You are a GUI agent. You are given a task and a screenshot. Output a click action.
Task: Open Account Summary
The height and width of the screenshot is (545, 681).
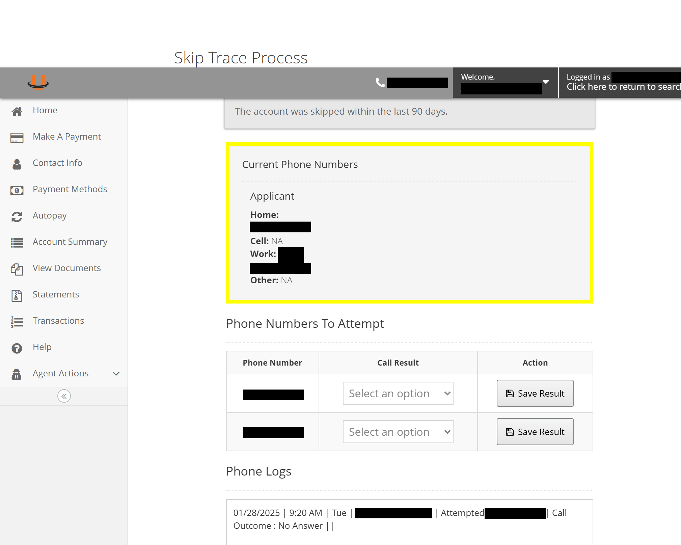[x=70, y=242]
